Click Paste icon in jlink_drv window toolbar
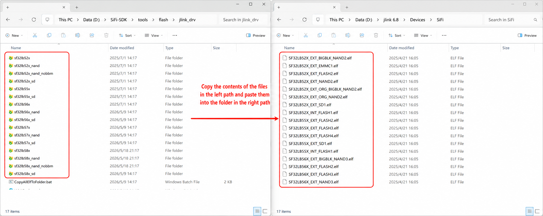 tap(63, 35)
